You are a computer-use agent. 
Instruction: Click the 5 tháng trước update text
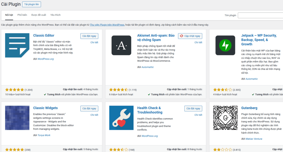click(x=91, y=149)
